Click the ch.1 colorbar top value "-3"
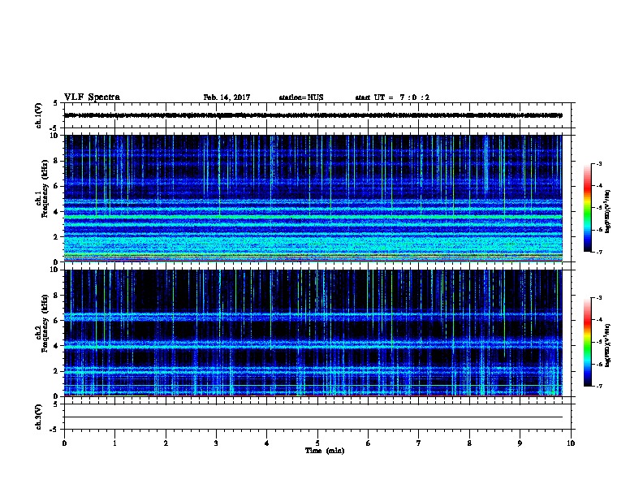643x497 pixels. point(599,163)
